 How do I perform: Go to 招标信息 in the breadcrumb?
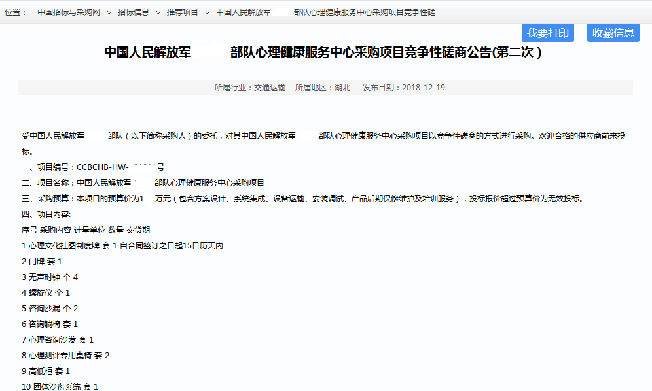click(x=134, y=12)
